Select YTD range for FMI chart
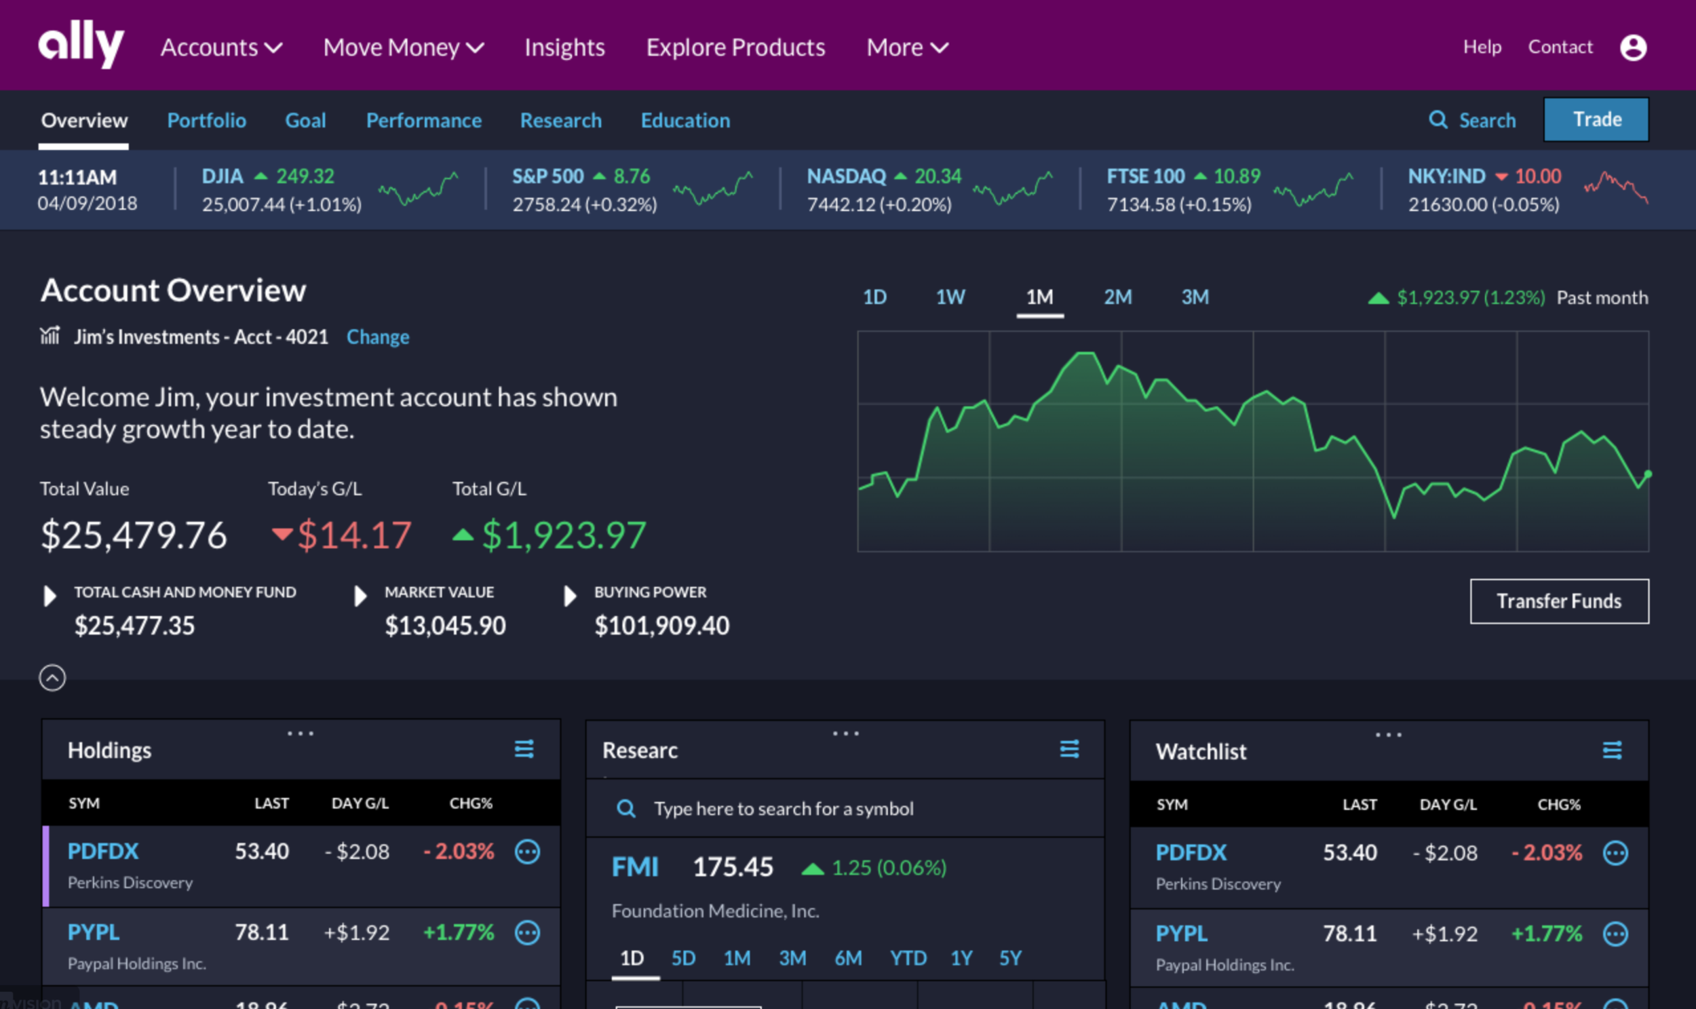 pyautogui.click(x=908, y=958)
